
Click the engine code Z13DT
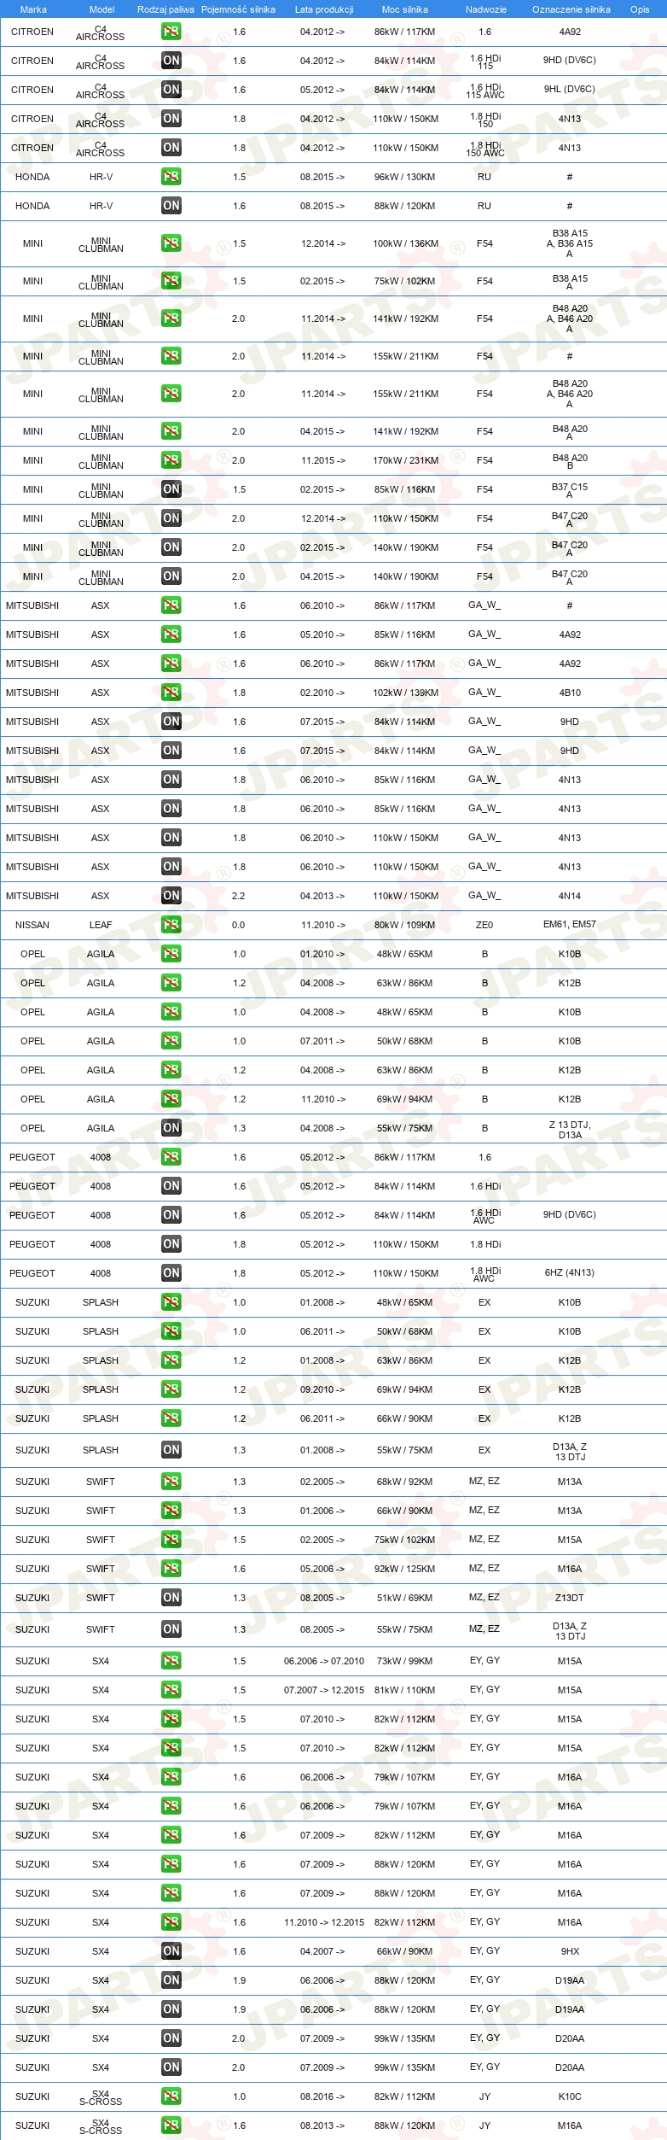pyautogui.click(x=570, y=1598)
